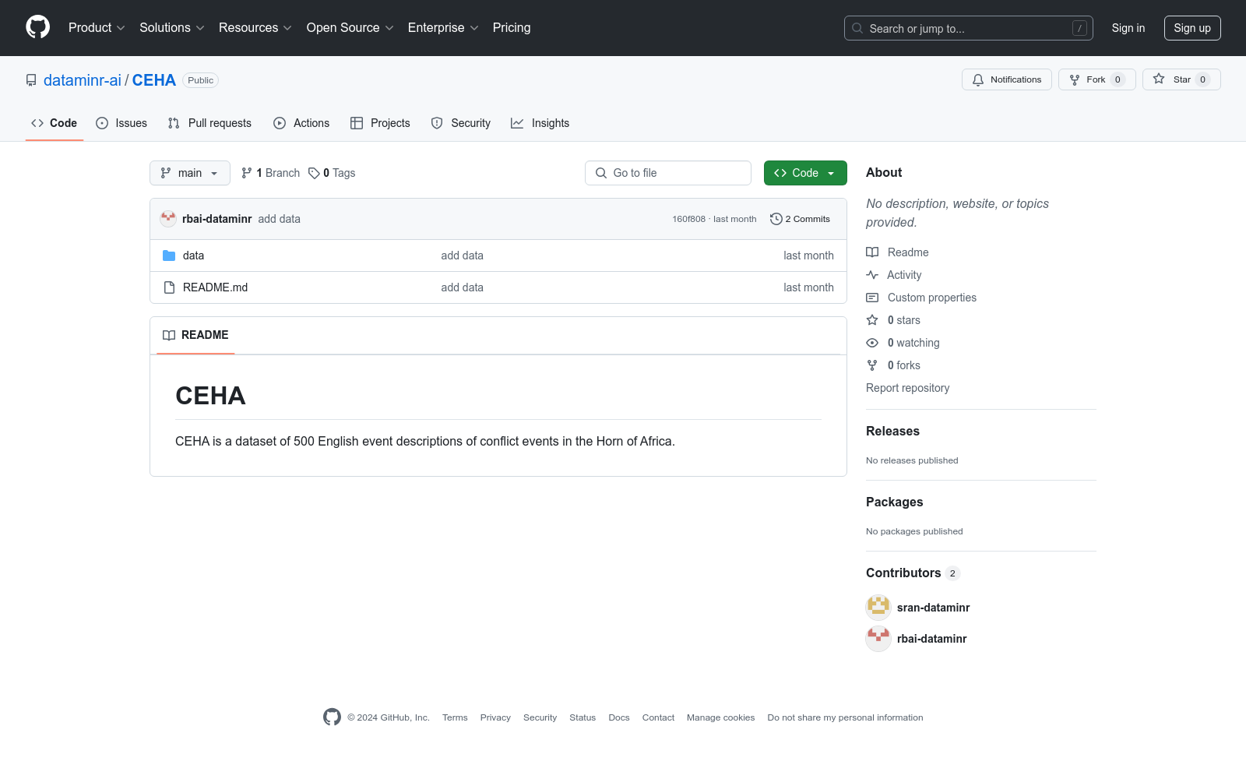Image resolution: width=1246 pixels, height=779 pixels.
Task: Click the Sign up button
Action: tap(1192, 28)
